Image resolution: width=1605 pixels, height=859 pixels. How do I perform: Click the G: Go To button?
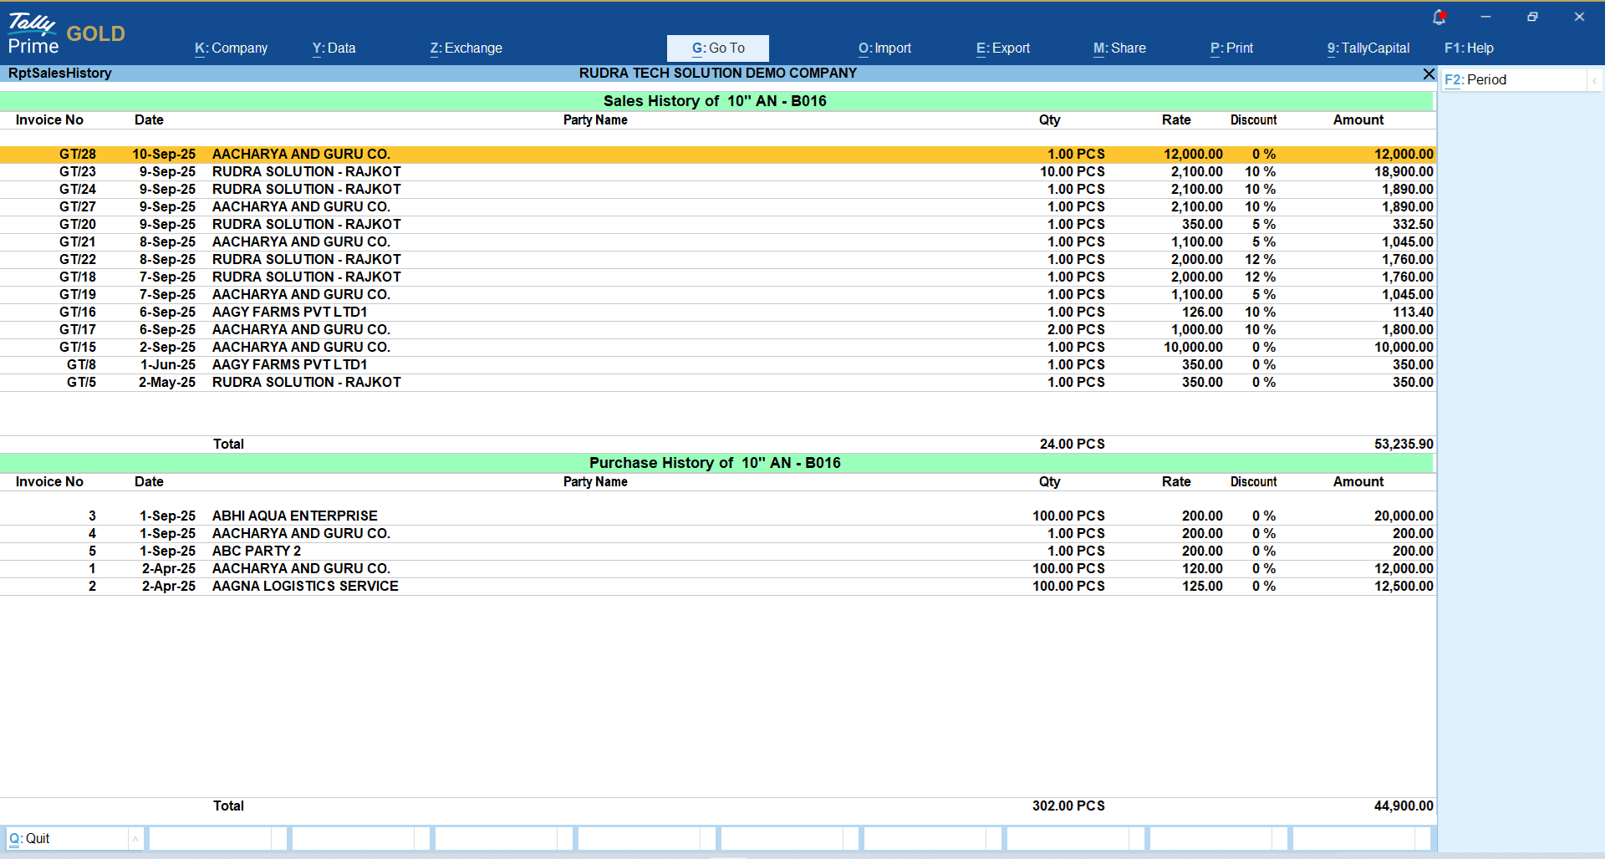[x=717, y=48]
